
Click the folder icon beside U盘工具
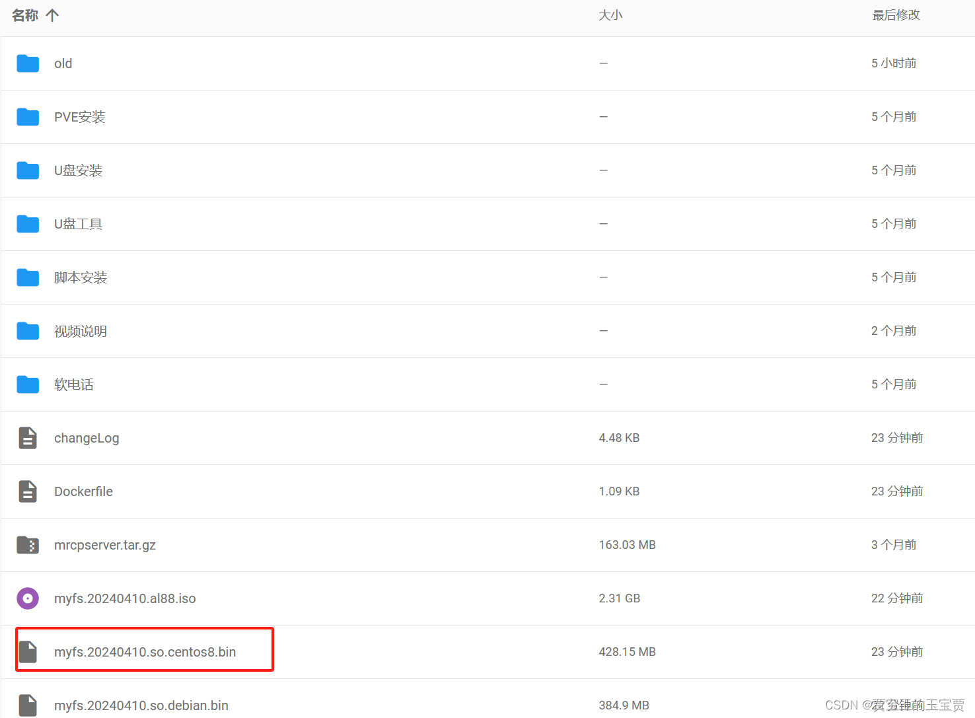(28, 224)
